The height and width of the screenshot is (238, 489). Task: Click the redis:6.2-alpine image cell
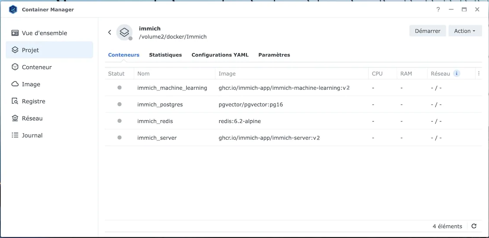[240, 121]
